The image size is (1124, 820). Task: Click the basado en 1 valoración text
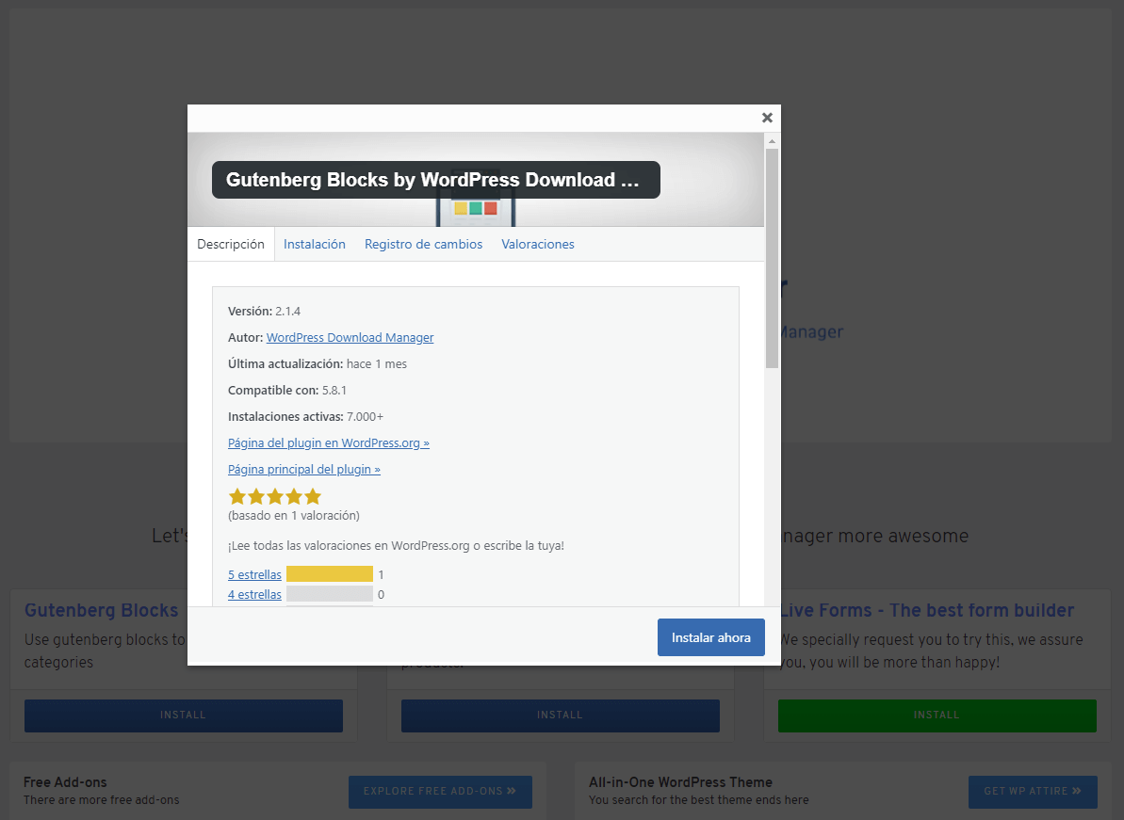[294, 516]
